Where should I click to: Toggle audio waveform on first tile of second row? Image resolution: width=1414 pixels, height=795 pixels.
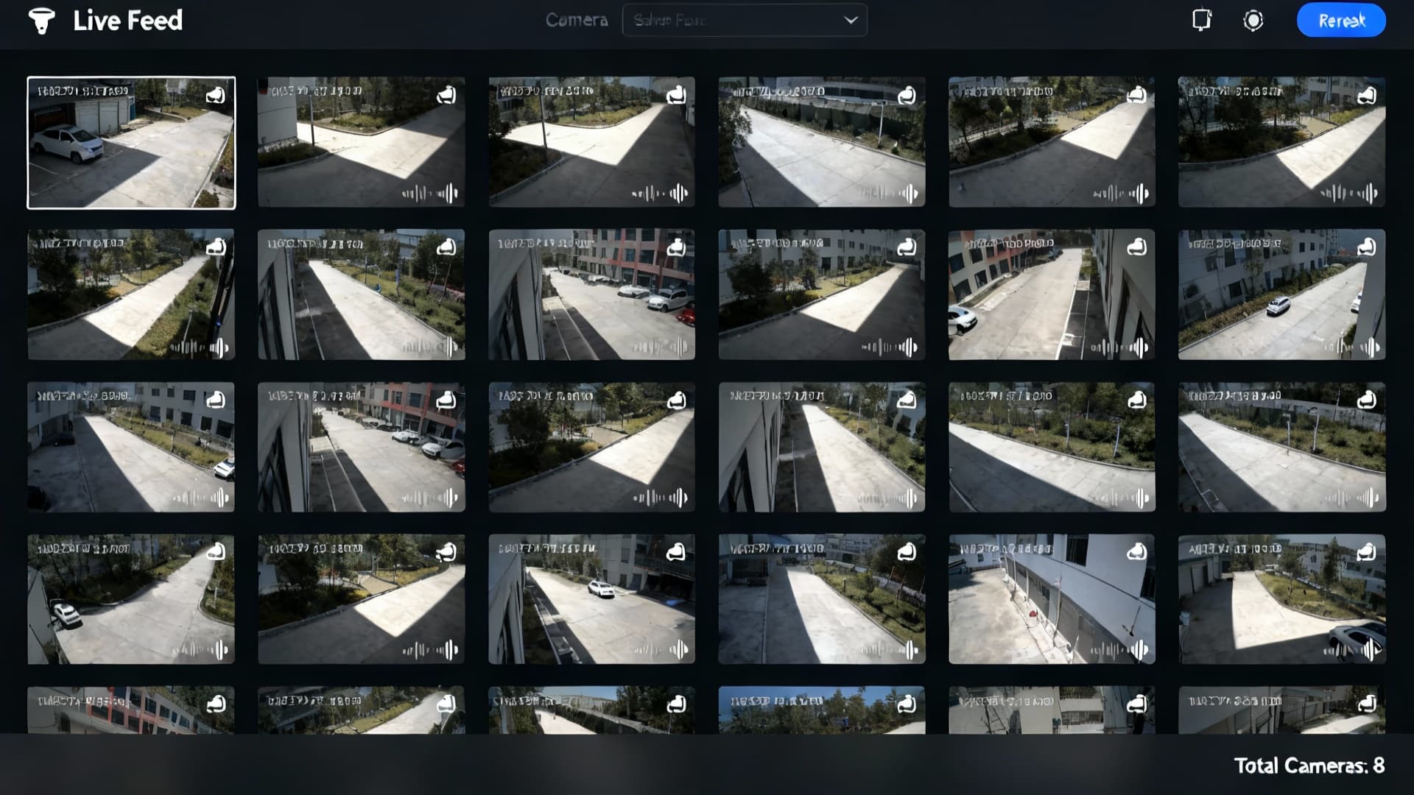point(200,347)
